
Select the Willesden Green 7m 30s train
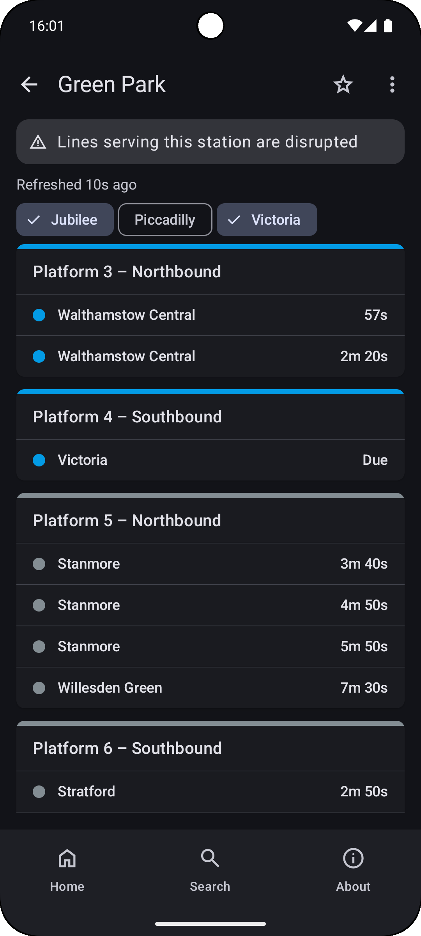click(210, 688)
